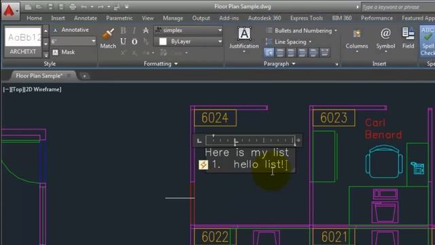Click the keyword search field
Viewport: 435px width, 245px height.
398,7
